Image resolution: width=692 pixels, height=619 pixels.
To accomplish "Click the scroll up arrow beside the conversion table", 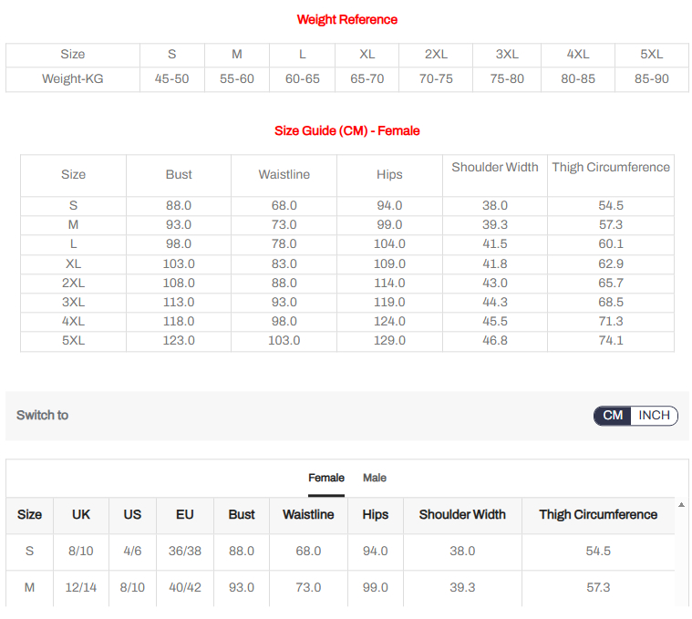I will click(x=681, y=504).
